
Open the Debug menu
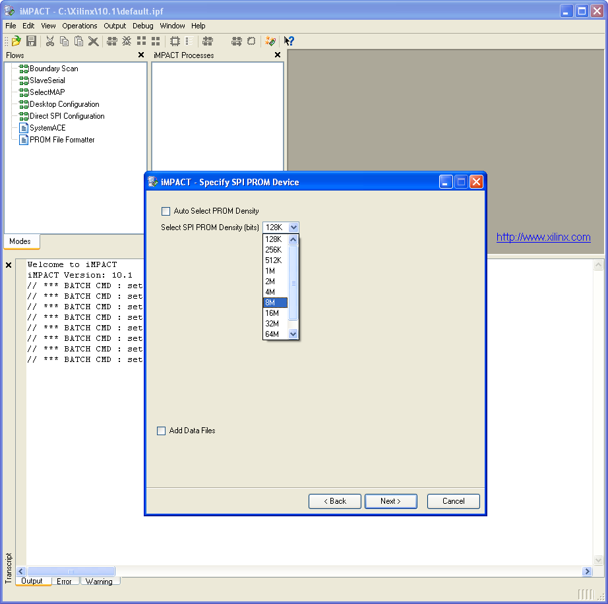pyautogui.click(x=143, y=26)
